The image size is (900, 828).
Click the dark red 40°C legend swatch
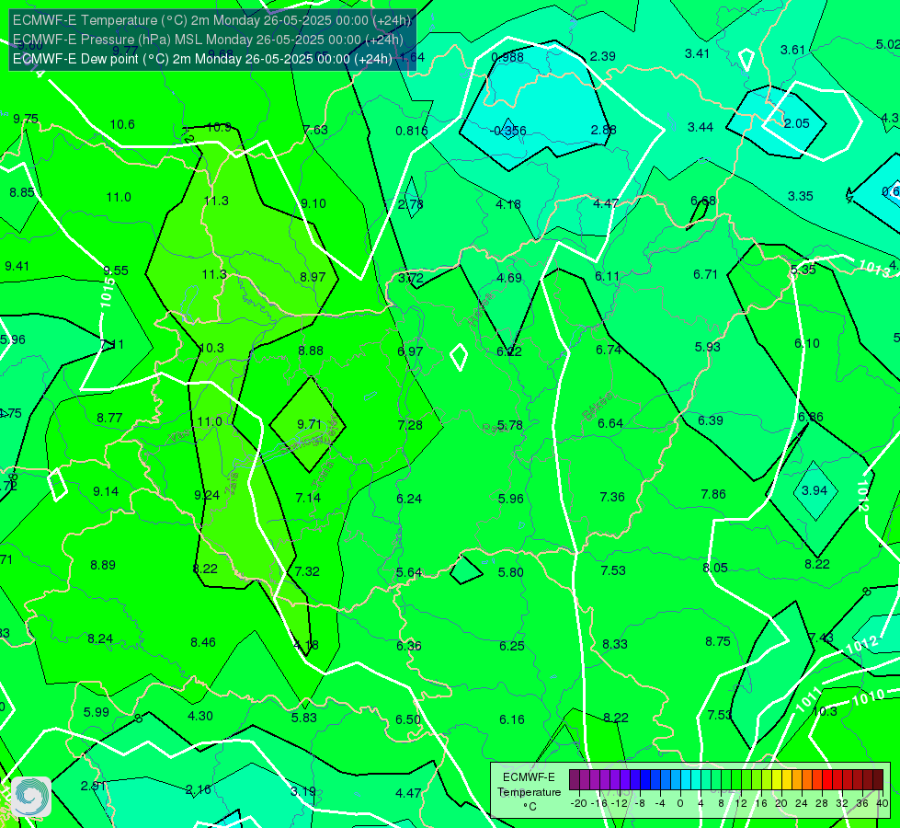(x=878, y=780)
